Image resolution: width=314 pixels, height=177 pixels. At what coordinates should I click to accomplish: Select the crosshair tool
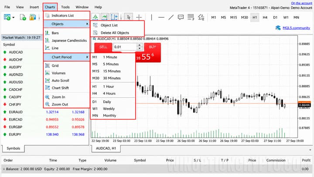click(139, 17)
